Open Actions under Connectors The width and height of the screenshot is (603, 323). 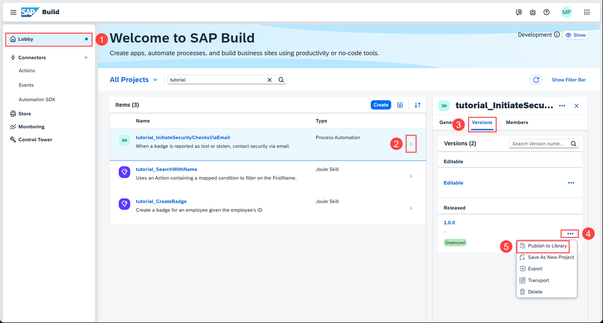[27, 71]
